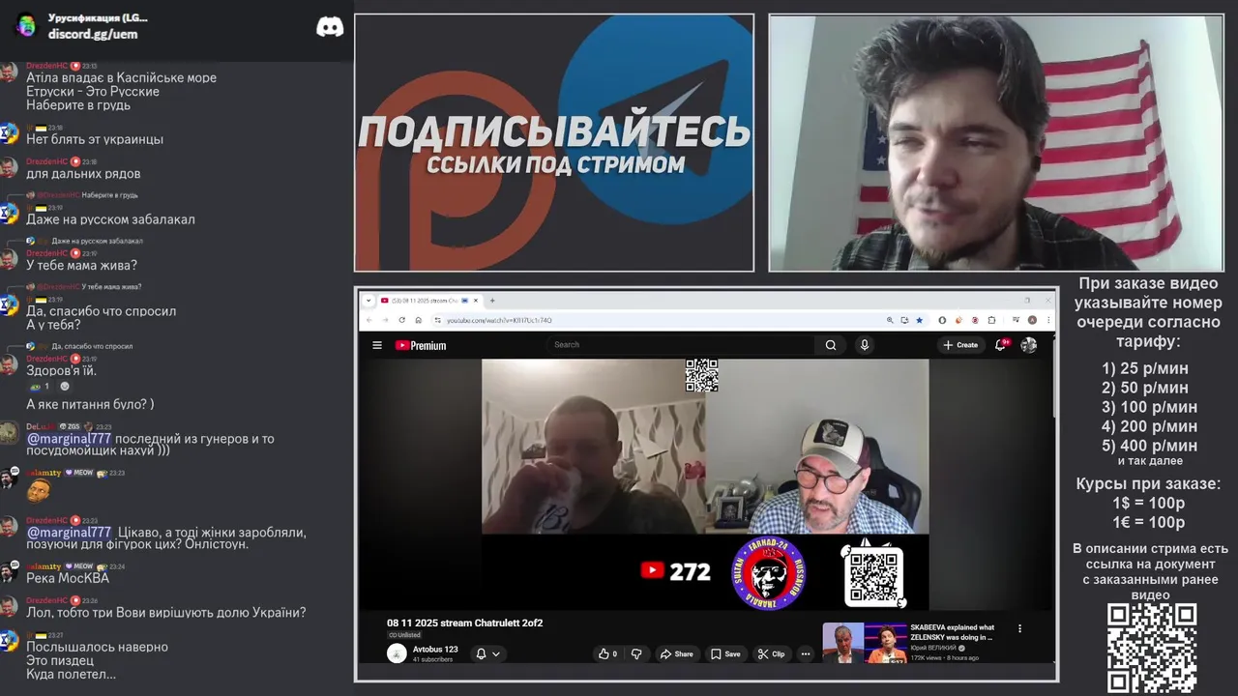
Task: Click the large QR code at bottom right
Action: click(x=1152, y=648)
